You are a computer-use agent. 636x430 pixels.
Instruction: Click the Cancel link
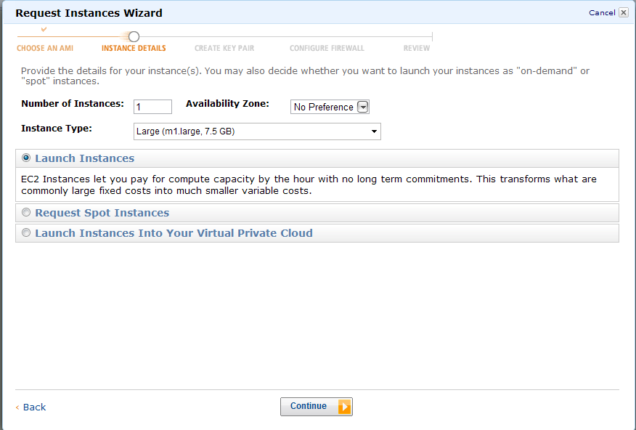point(601,12)
